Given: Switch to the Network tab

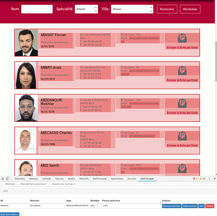Looking at the screenshot, I should [84, 178].
